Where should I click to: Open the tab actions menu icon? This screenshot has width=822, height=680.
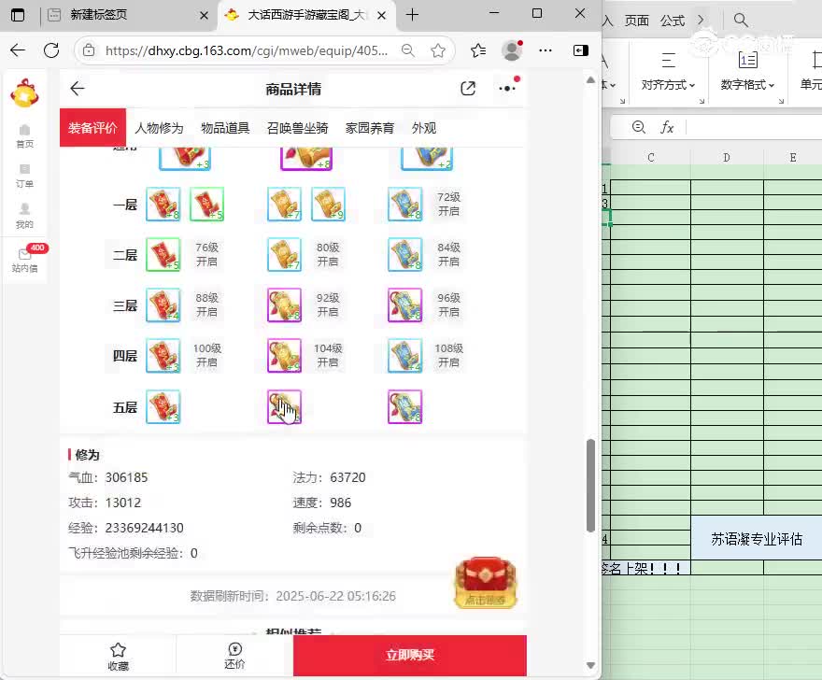coord(18,15)
